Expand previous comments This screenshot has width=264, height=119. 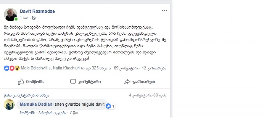[26, 95]
